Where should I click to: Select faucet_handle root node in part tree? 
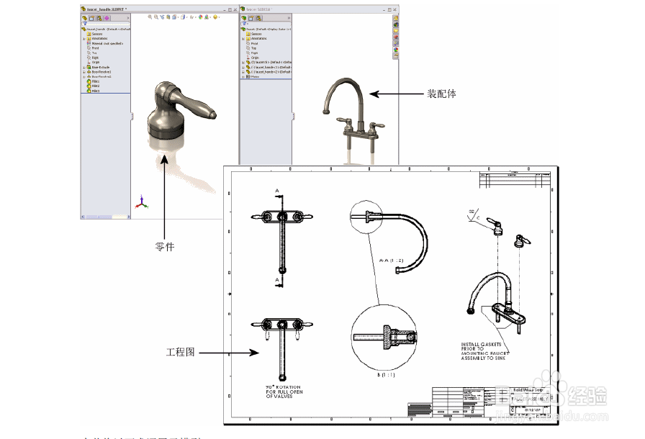click(x=106, y=30)
